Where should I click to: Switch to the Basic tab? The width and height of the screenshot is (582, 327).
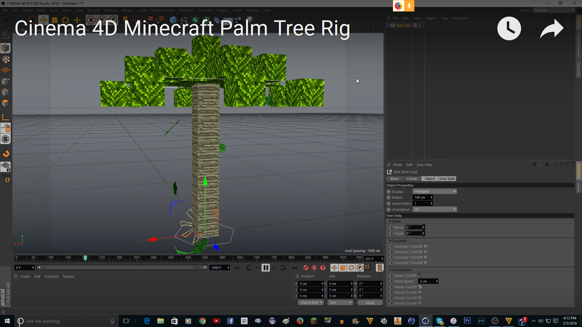[x=395, y=179]
